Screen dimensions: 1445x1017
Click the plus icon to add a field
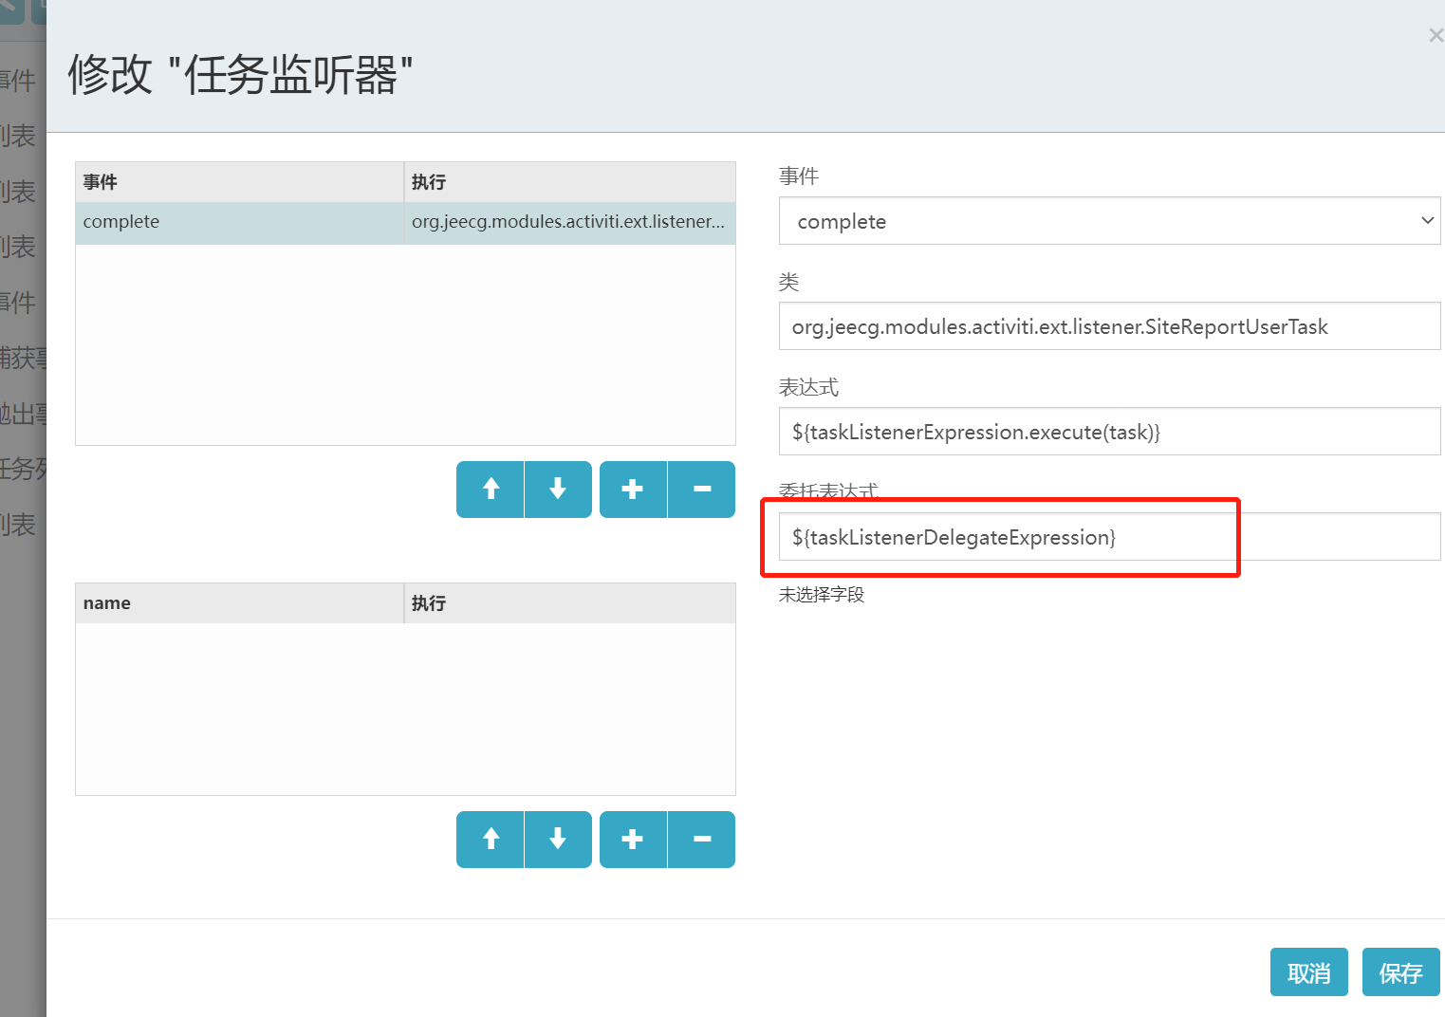point(633,839)
